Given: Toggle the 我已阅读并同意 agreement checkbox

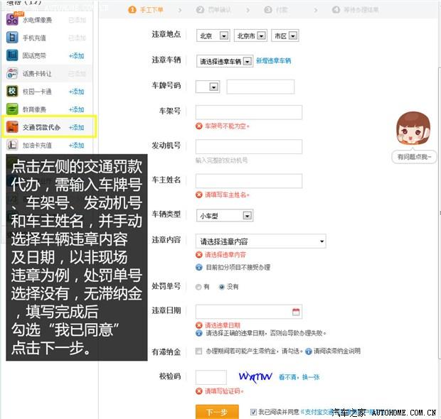Looking at the screenshot, I should click(254, 411).
